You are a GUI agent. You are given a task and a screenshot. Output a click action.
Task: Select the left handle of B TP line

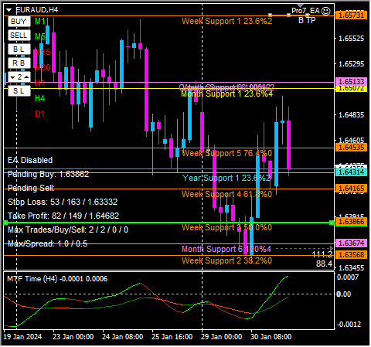(270, 15)
